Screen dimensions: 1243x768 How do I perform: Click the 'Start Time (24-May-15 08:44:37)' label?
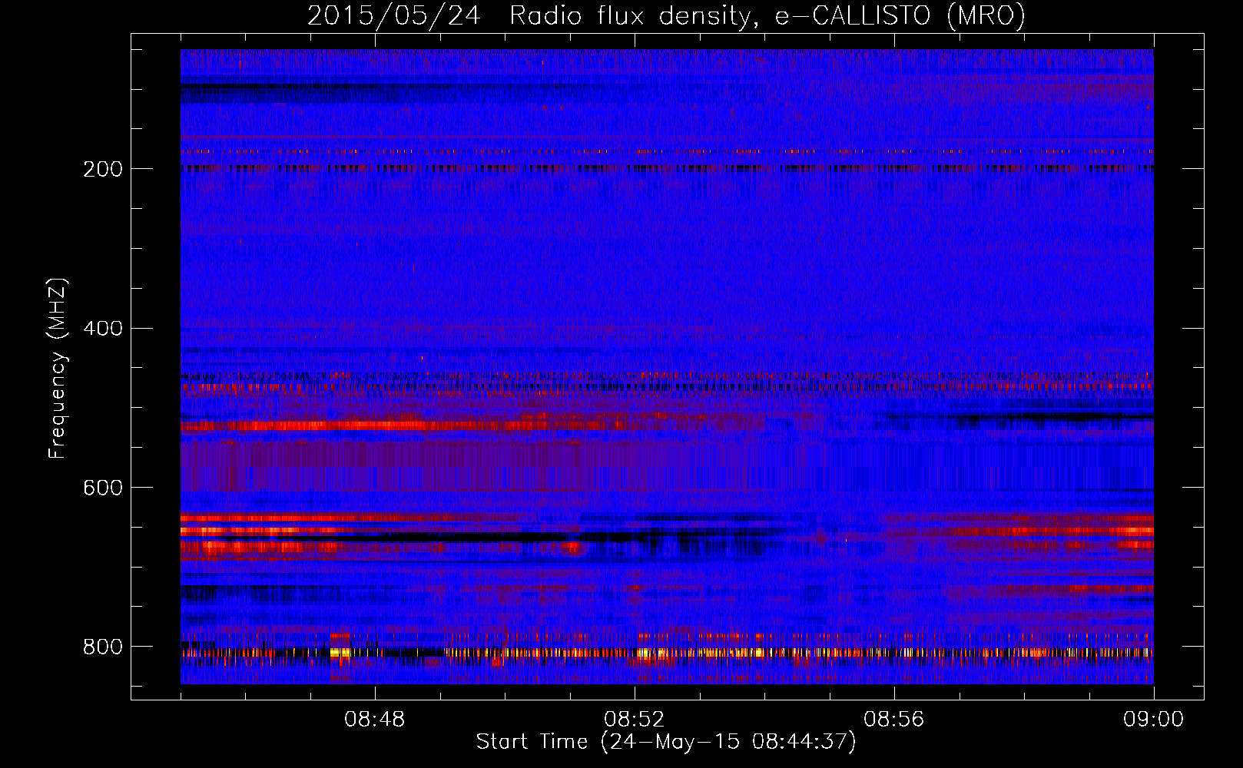(x=666, y=742)
